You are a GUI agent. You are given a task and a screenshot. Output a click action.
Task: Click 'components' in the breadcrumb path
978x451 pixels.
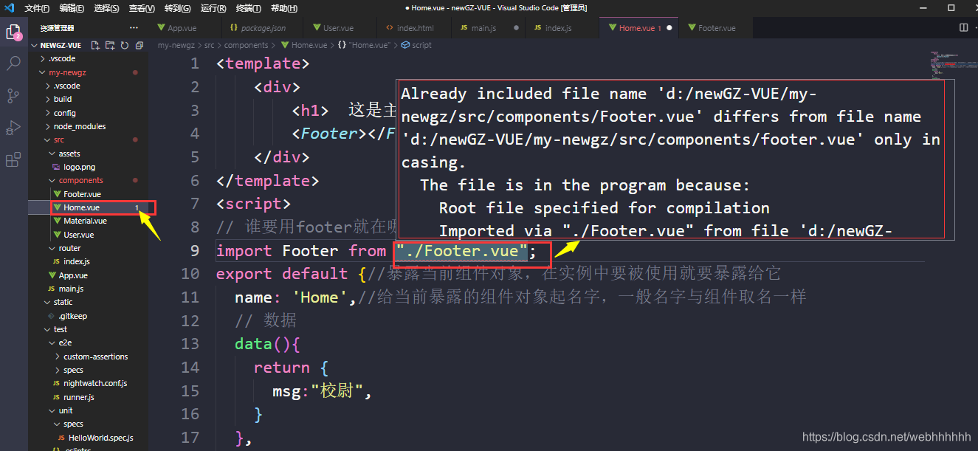247,45
